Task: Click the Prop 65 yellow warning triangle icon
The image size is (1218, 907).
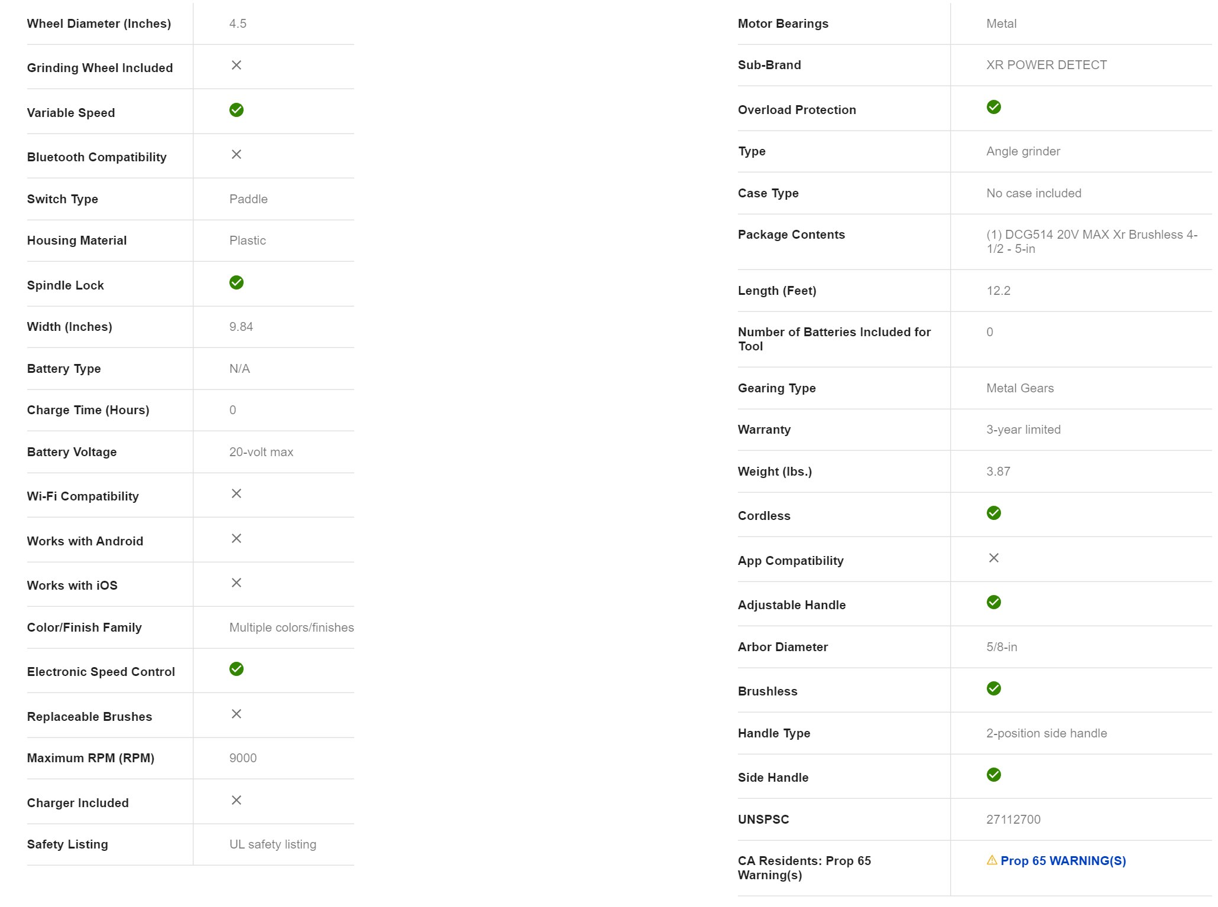Action: [x=992, y=860]
